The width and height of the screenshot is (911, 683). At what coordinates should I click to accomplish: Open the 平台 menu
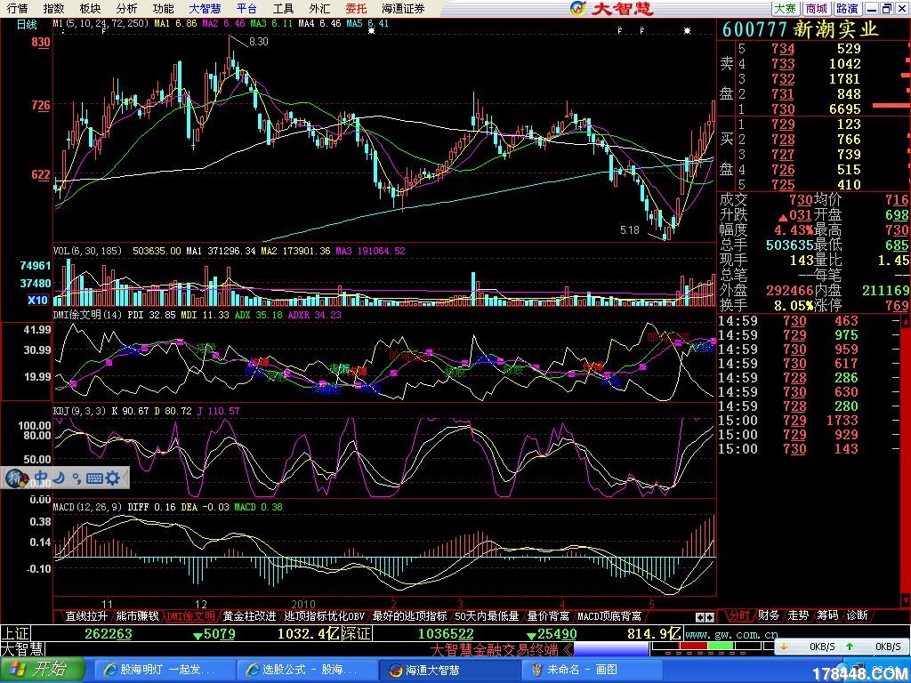pyautogui.click(x=247, y=9)
